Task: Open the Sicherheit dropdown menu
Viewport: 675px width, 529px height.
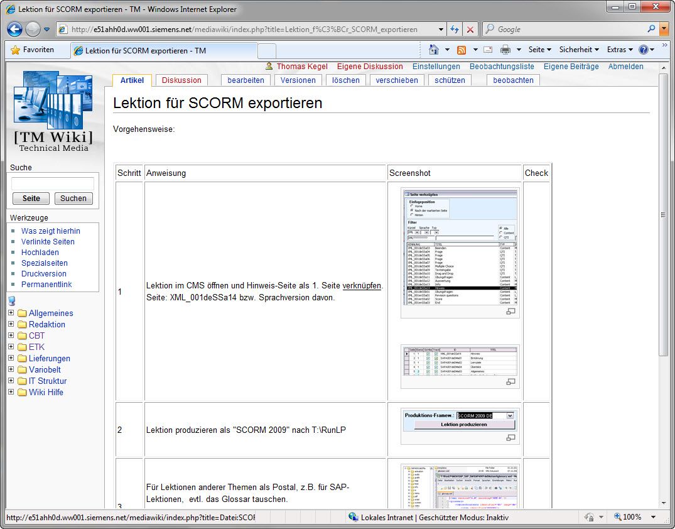Action: pos(579,50)
